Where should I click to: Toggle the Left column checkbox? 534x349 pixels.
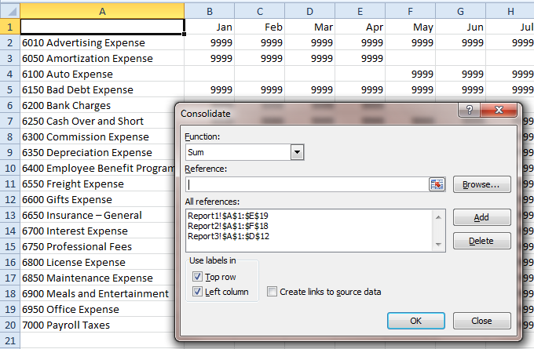pyautogui.click(x=196, y=292)
